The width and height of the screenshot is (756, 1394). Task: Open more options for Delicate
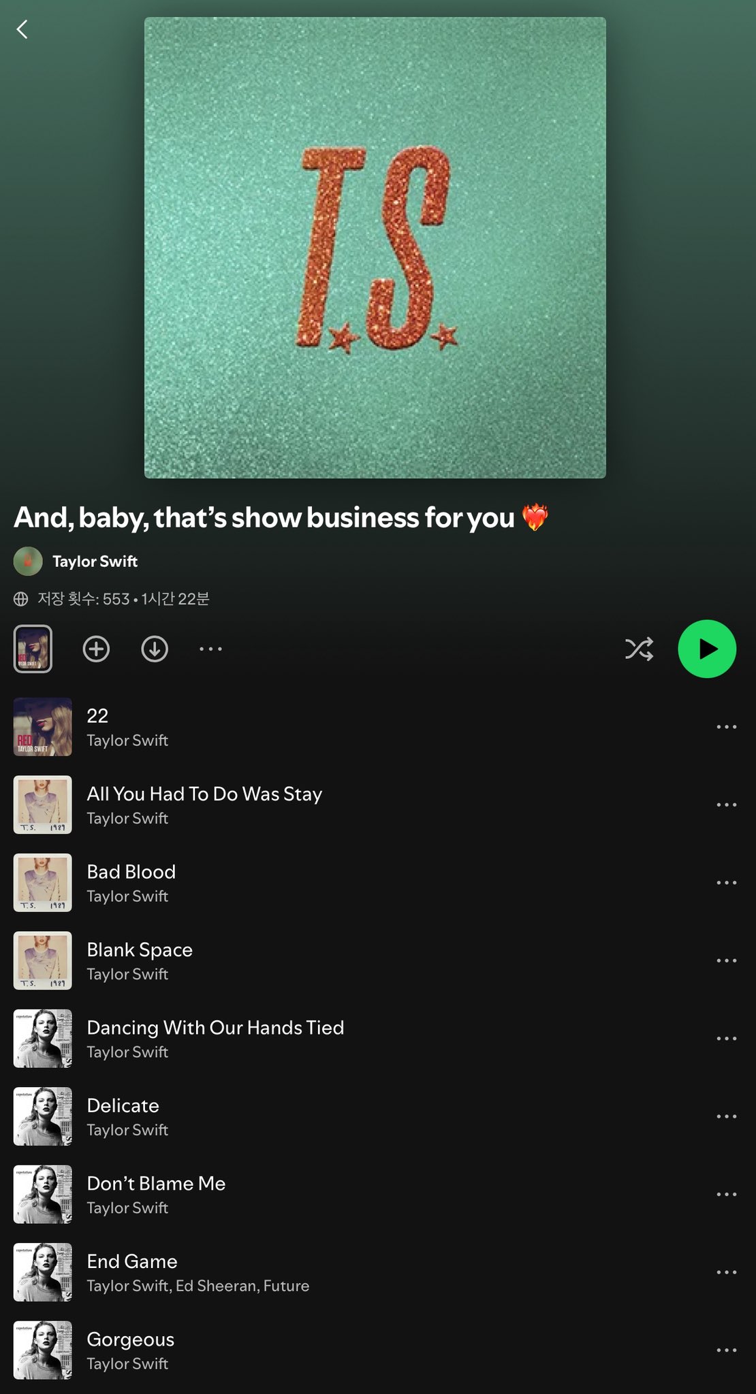coord(726,1116)
